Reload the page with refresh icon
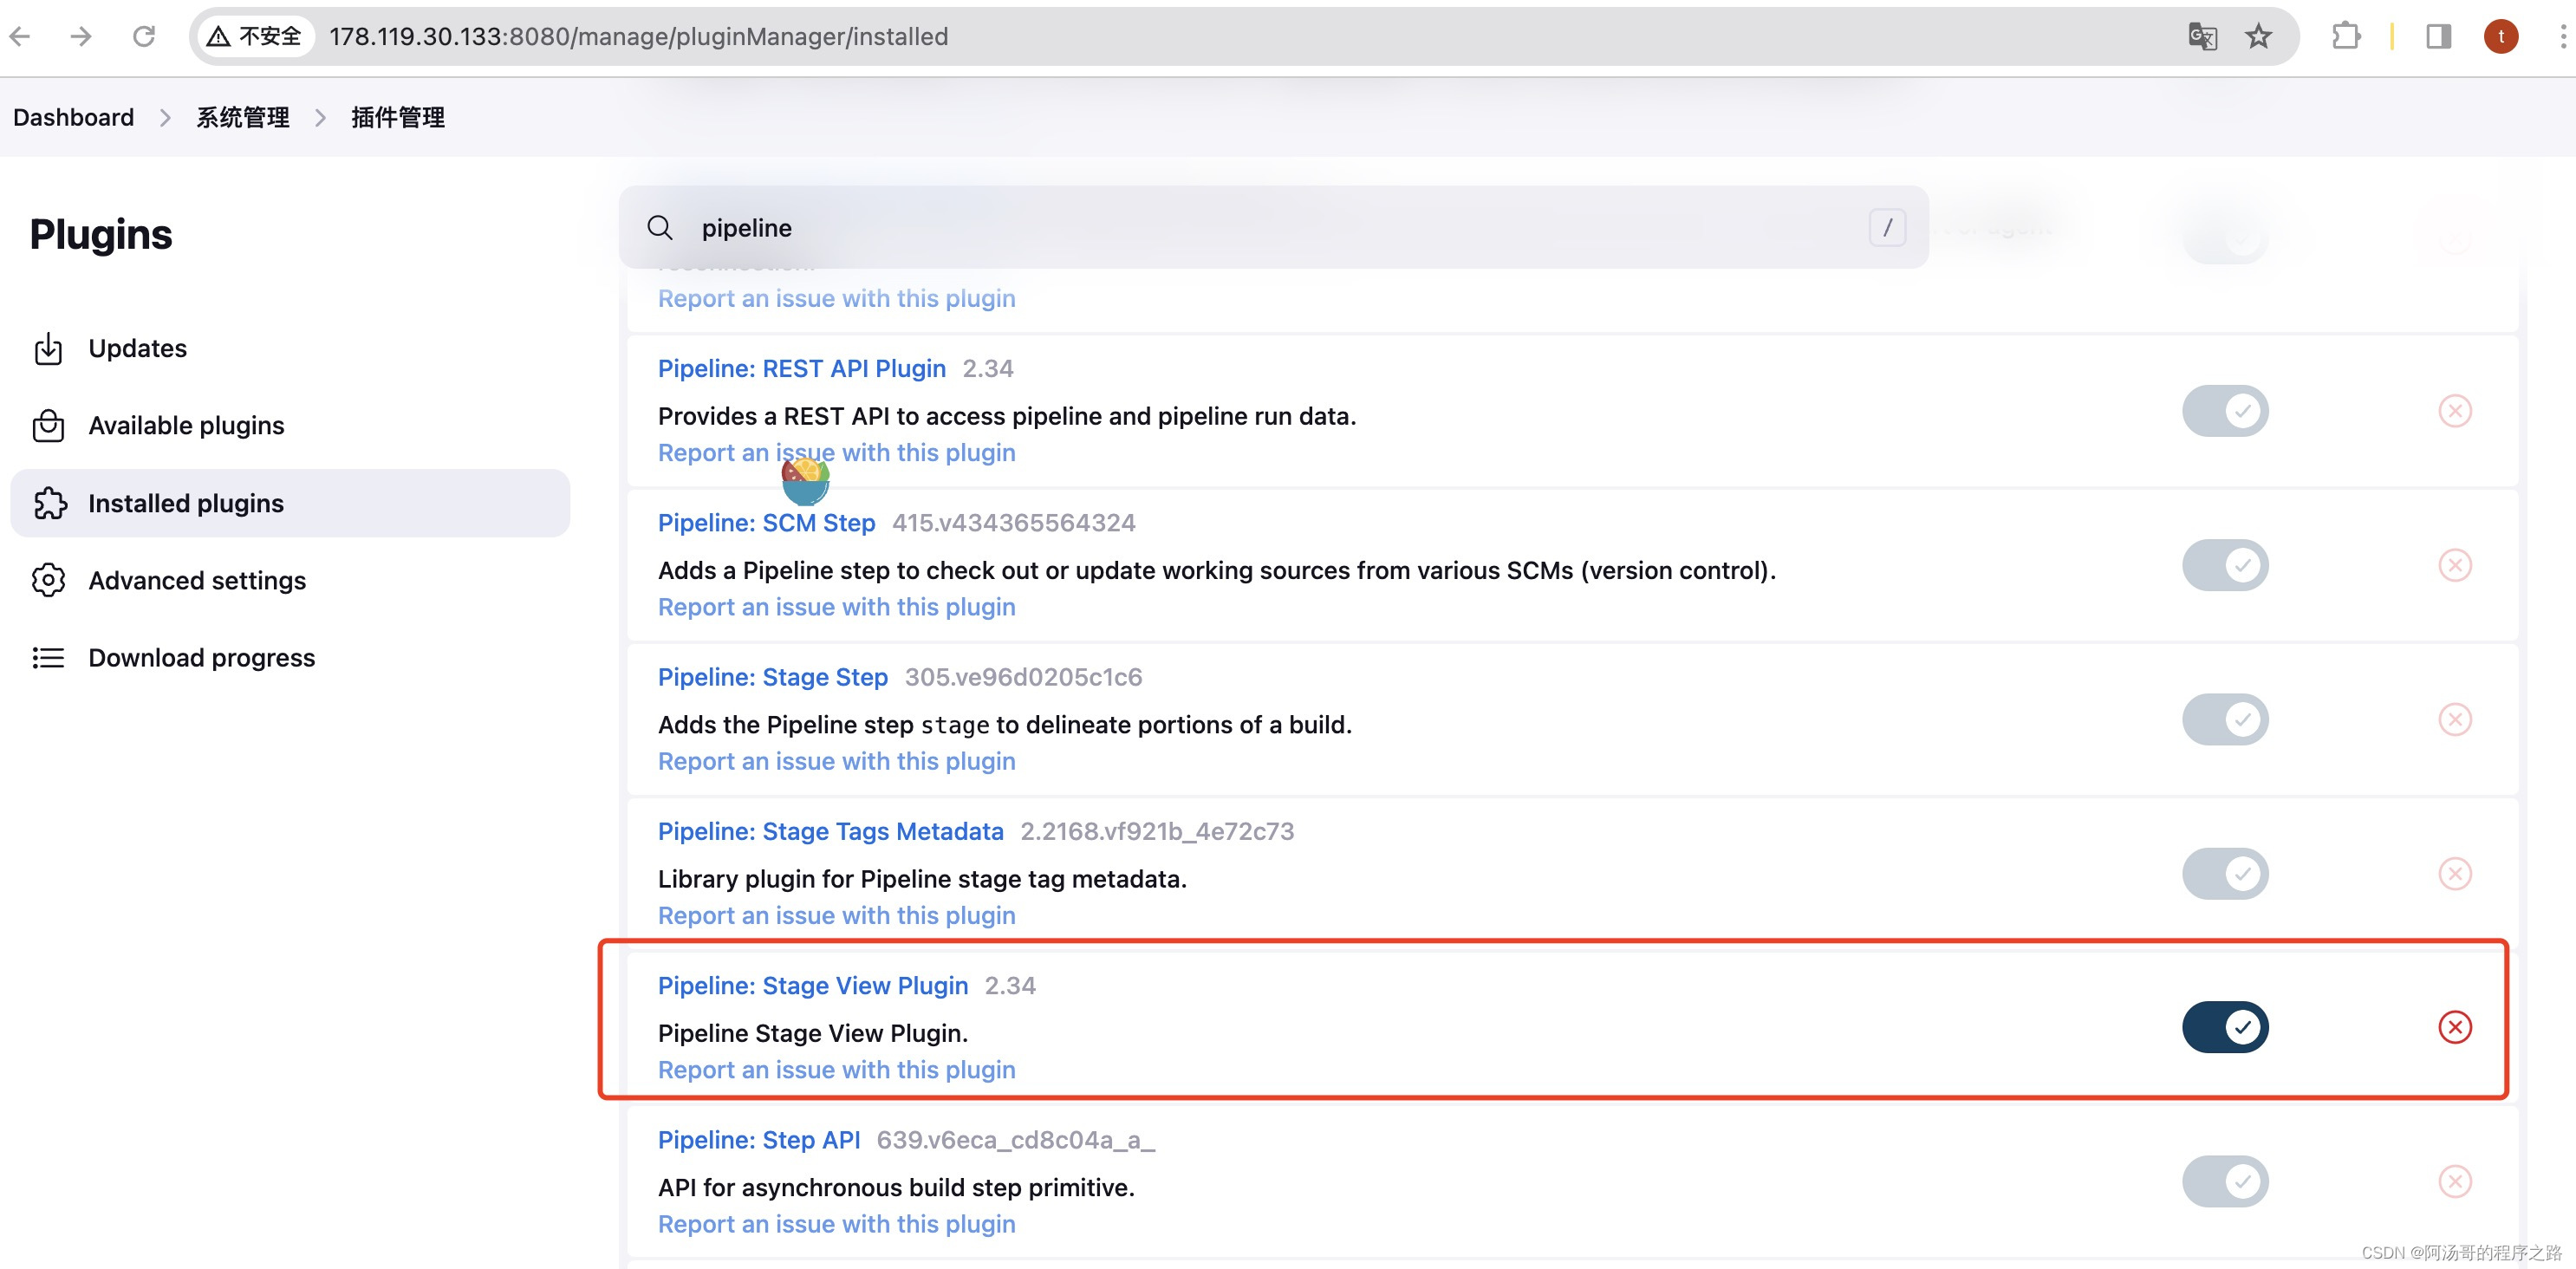Screen dimensions: 2576x1269 pos(144,36)
